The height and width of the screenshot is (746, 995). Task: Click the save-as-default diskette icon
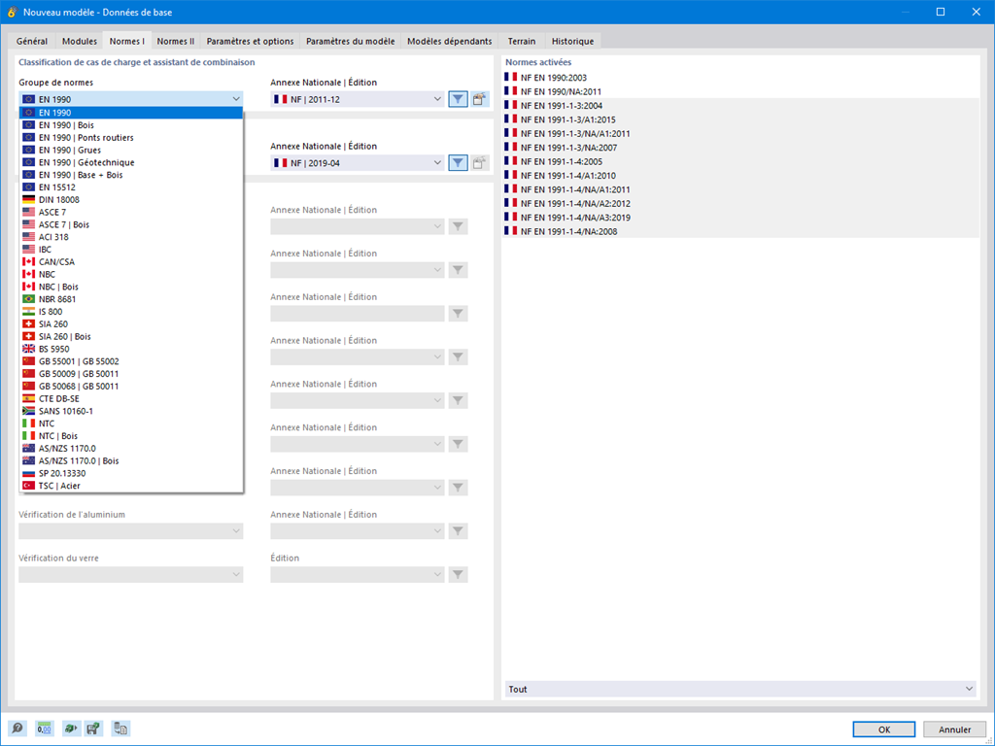click(x=93, y=729)
